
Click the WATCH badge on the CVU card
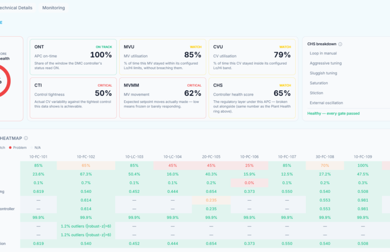pos(285,47)
